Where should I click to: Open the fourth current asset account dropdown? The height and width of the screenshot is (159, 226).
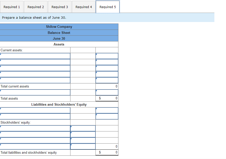tap(35, 74)
